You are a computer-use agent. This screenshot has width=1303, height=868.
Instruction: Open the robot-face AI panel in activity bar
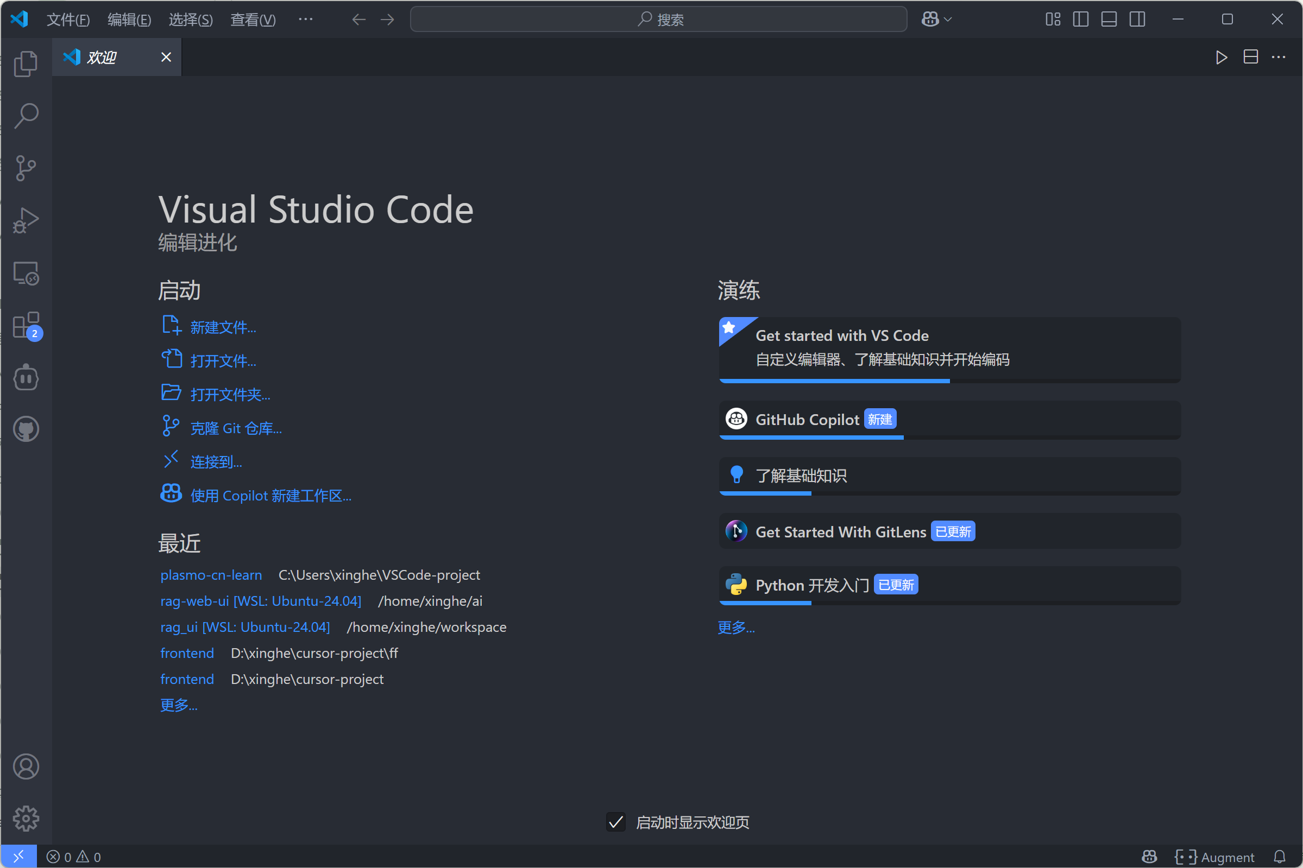coord(26,377)
